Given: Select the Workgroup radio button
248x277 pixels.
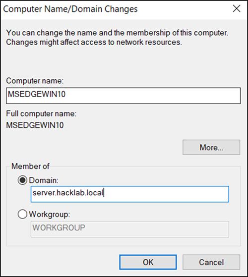Looking at the screenshot, I should [x=22, y=214].
